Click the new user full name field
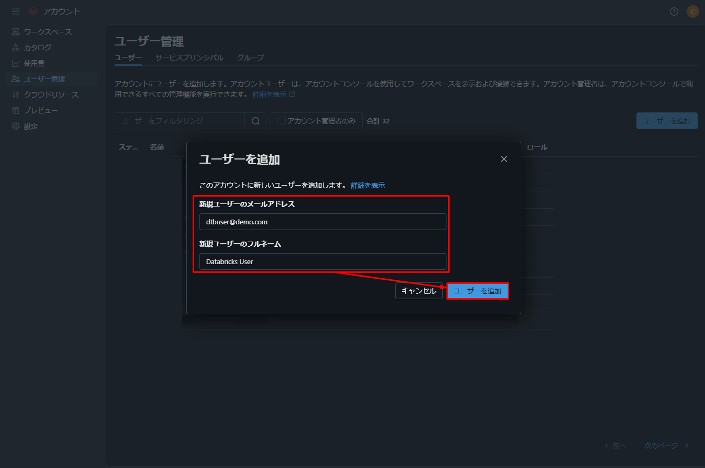Image resolution: width=705 pixels, height=468 pixels. coord(322,261)
